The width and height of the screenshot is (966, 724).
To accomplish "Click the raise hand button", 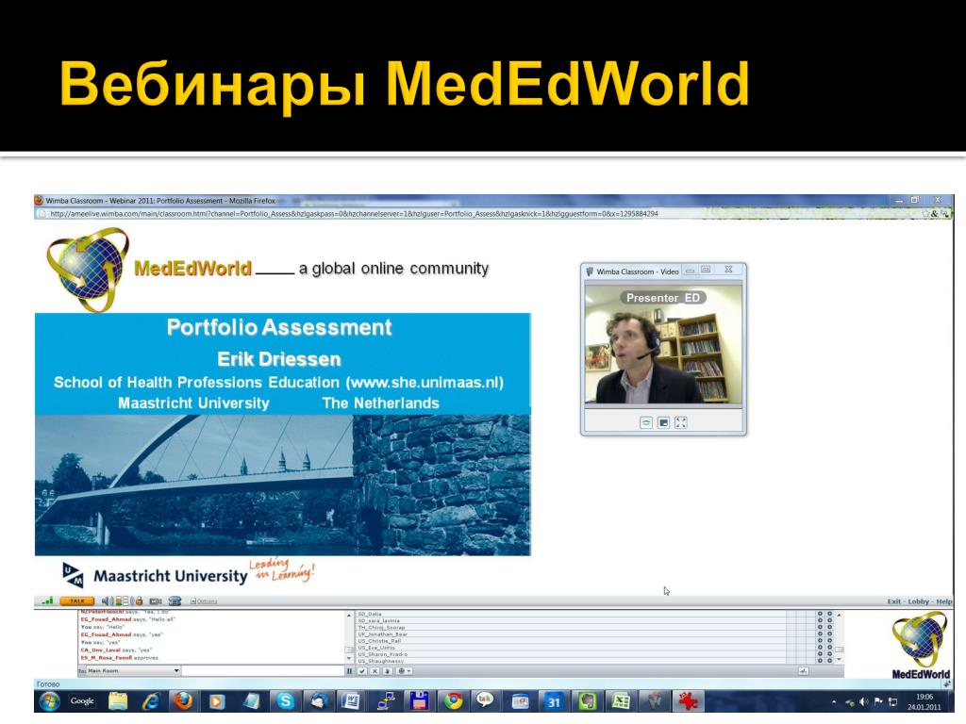I will 388,671.
